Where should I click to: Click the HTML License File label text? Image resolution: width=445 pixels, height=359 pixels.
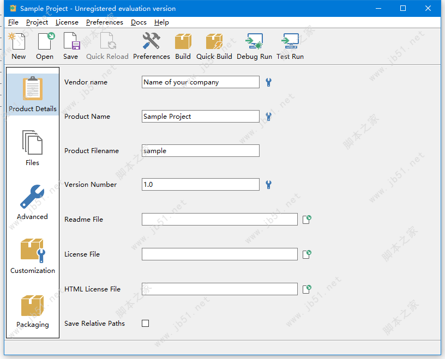click(92, 289)
